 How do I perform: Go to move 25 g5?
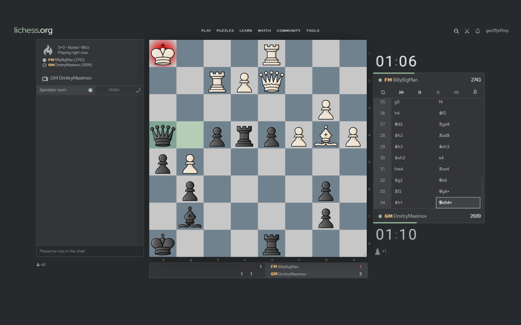point(414,102)
